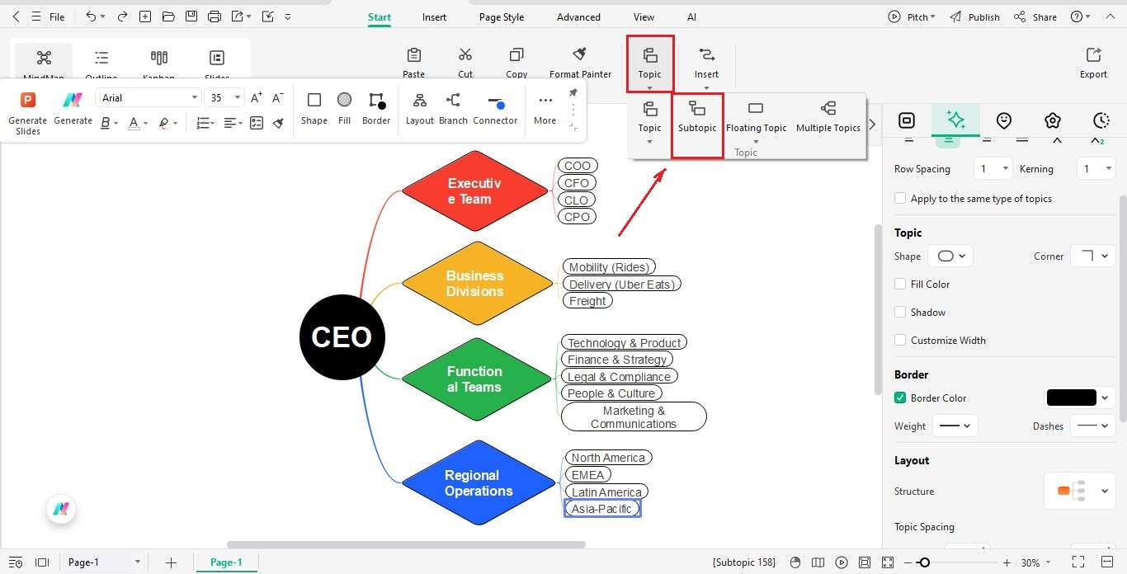Increase font size with A+ icon
The width and height of the screenshot is (1127, 574).
pyautogui.click(x=256, y=97)
